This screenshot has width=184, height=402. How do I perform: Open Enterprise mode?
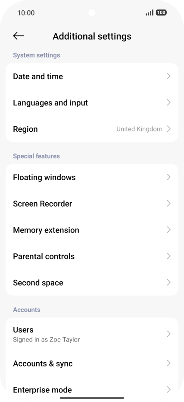click(92, 389)
